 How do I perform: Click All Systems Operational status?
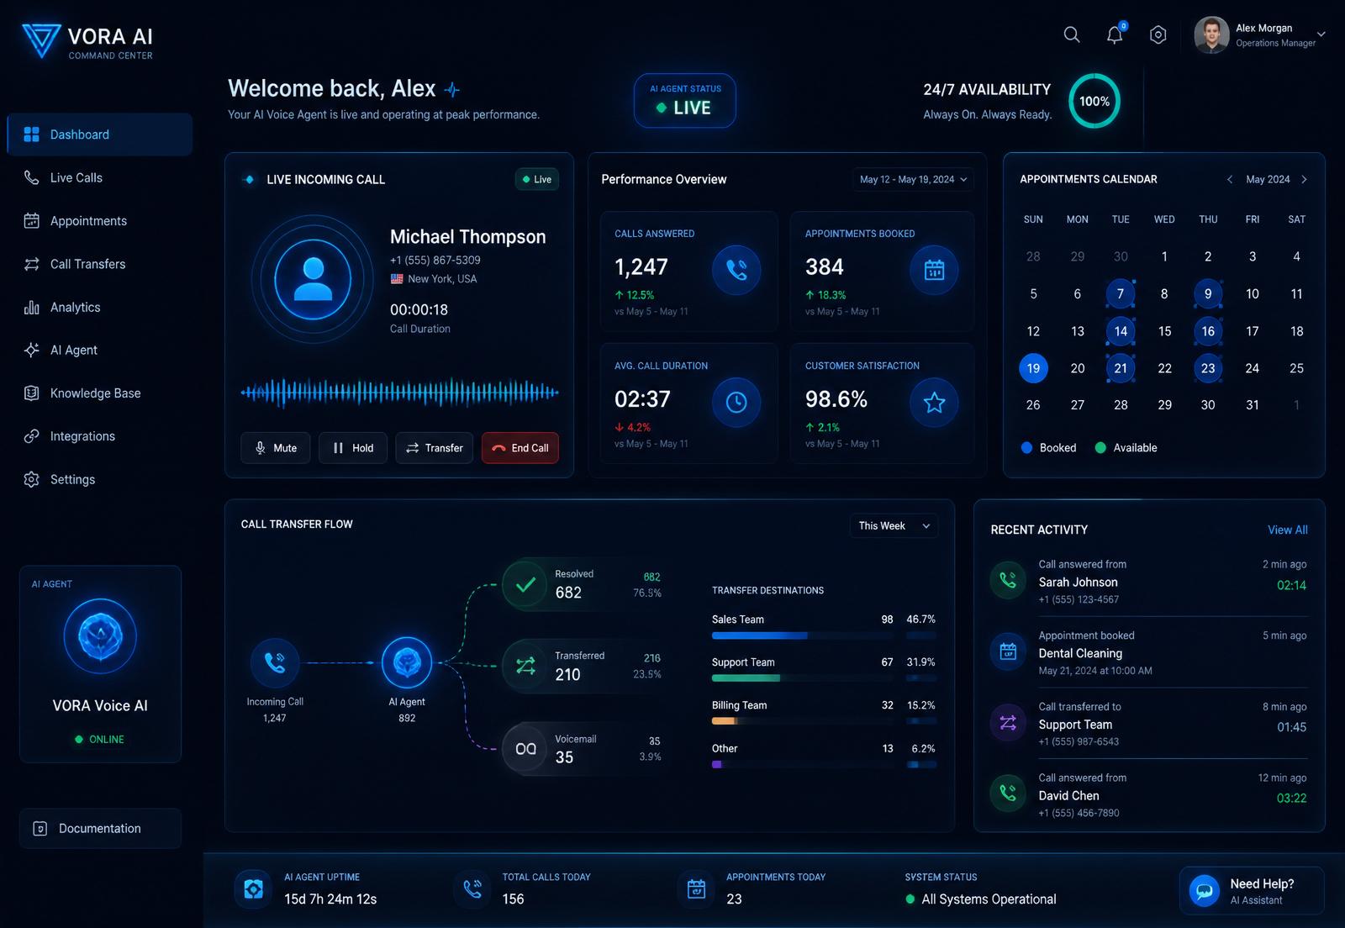coord(980,899)
